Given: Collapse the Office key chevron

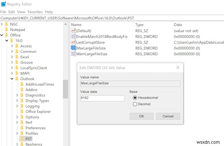Looking at the screenshot, I should tap(2, 35).
